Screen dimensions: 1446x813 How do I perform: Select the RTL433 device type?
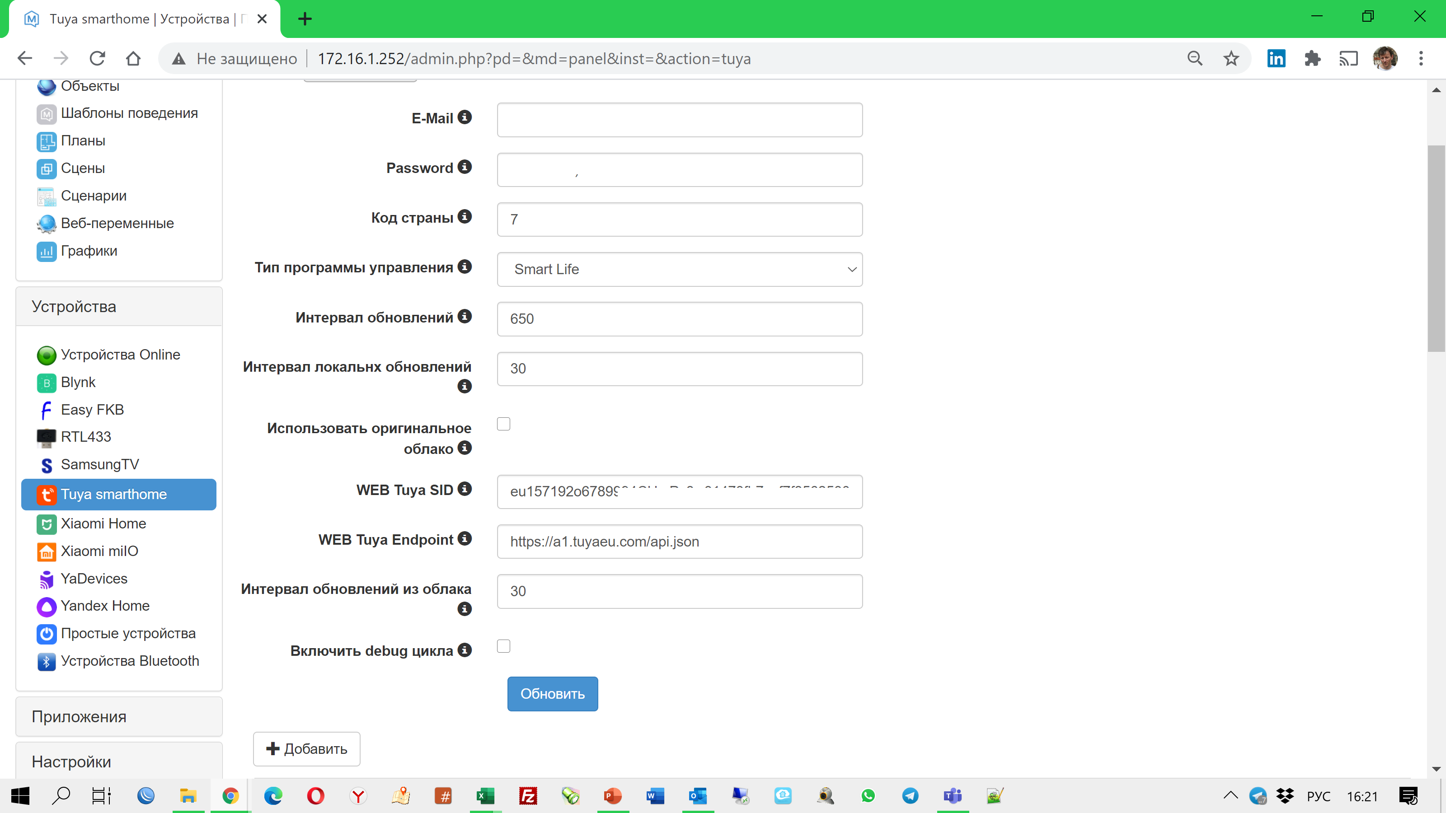tap(86, 437)
